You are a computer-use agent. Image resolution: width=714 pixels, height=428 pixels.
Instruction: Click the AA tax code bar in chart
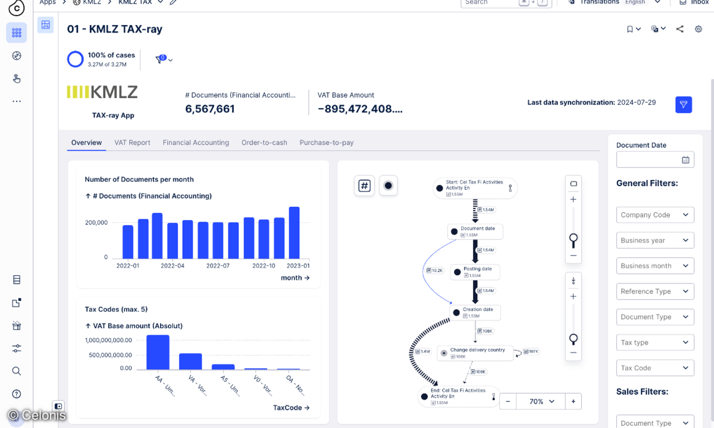[158, 353]
